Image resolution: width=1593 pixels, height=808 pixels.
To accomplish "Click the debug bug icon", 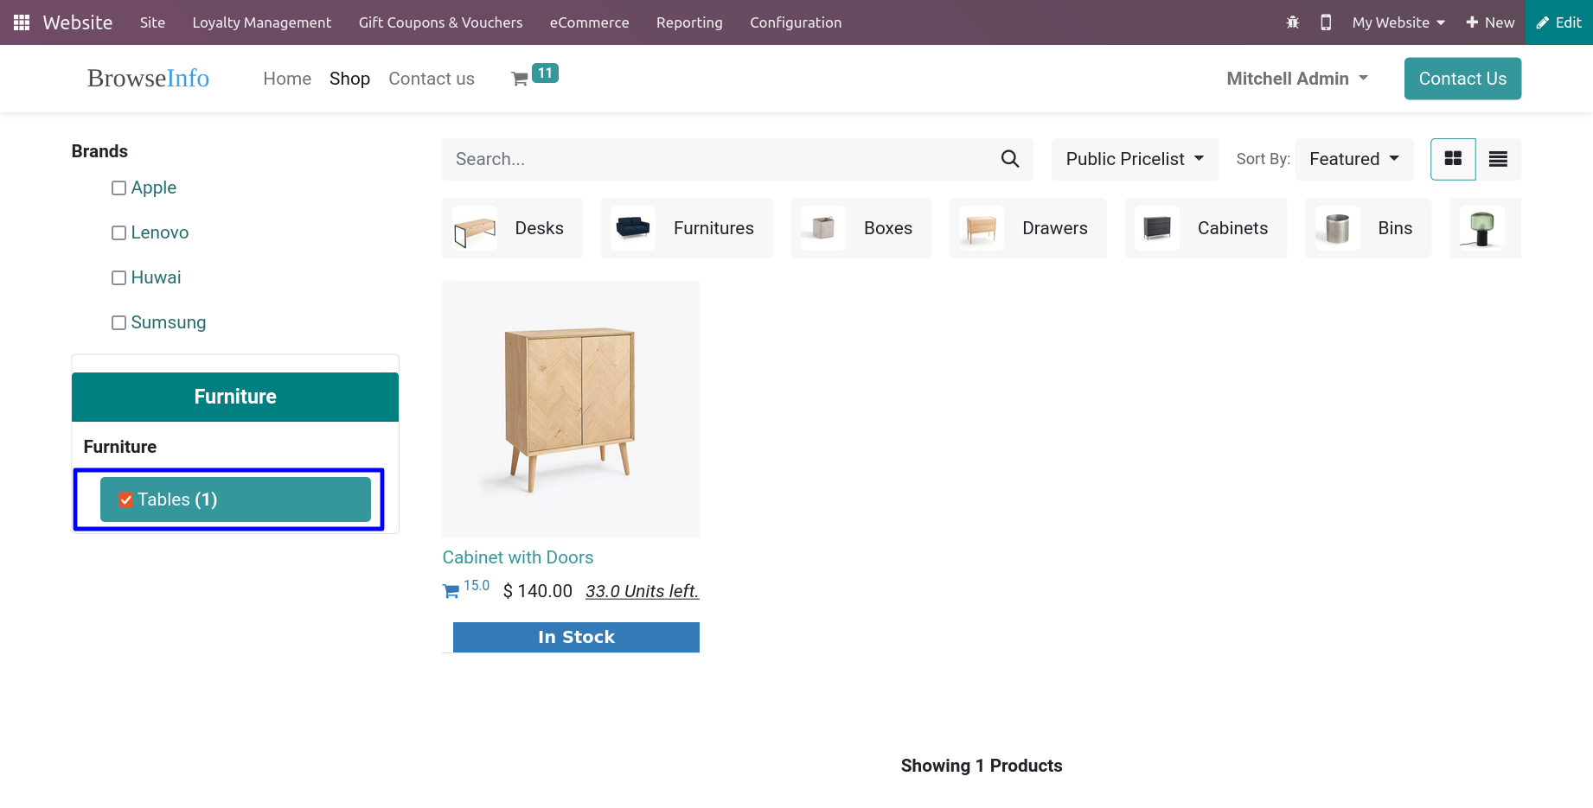I will pos(1292,22).
